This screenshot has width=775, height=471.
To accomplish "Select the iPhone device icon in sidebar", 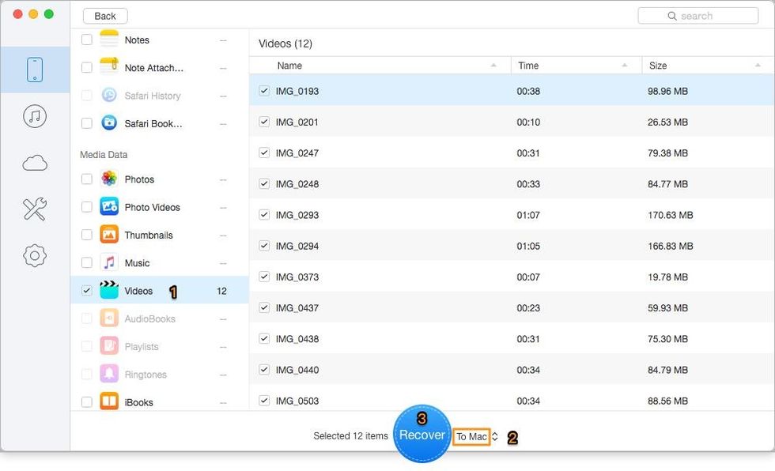I will [x=35, y=69].
